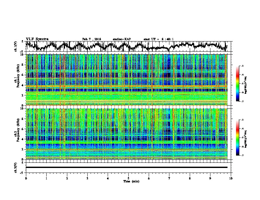Screen dimensions: 260x200
Task: Click the "-5" tick on ch.1(V) axis
Action: (x=22, y=52)
